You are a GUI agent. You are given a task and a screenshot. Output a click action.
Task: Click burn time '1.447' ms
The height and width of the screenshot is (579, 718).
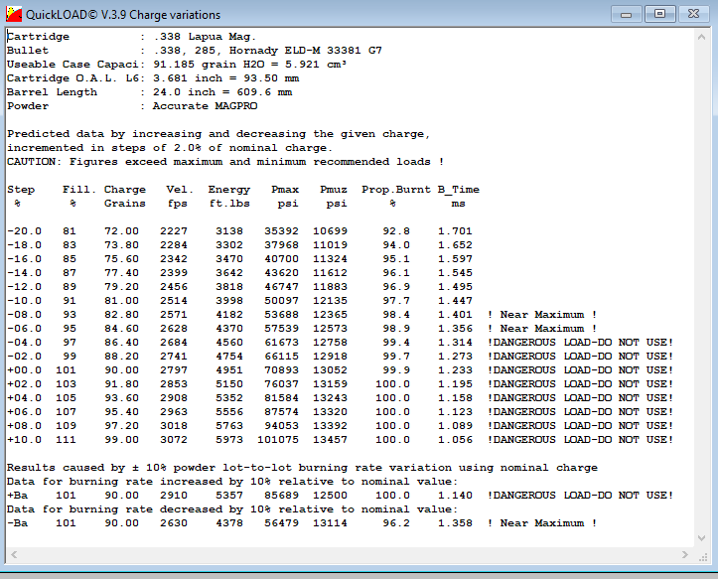pos(455,301)
